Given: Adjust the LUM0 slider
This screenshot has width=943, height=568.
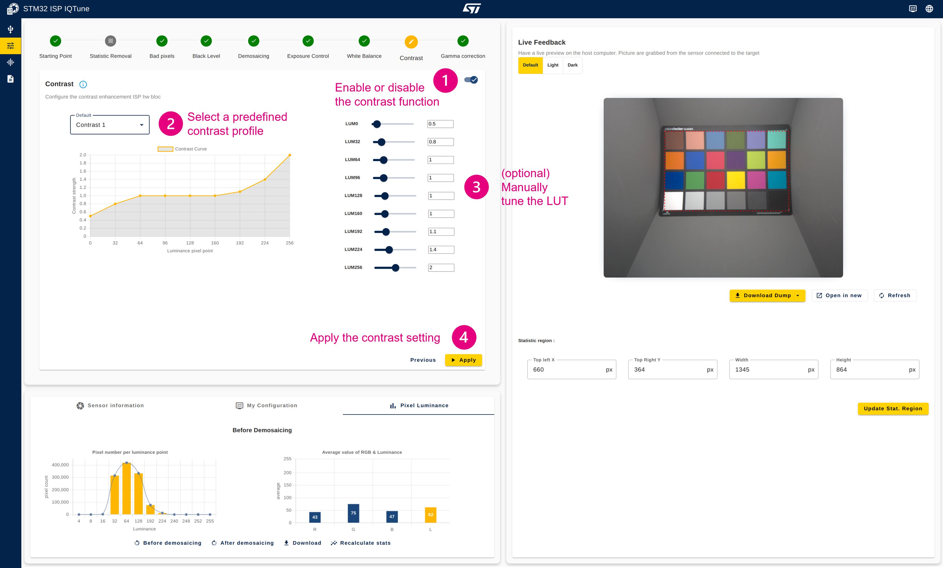Looking at the screenshot, I should (x=393, y=124).
